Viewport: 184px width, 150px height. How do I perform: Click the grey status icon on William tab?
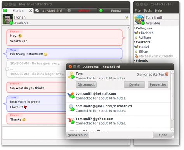(69, 10)
